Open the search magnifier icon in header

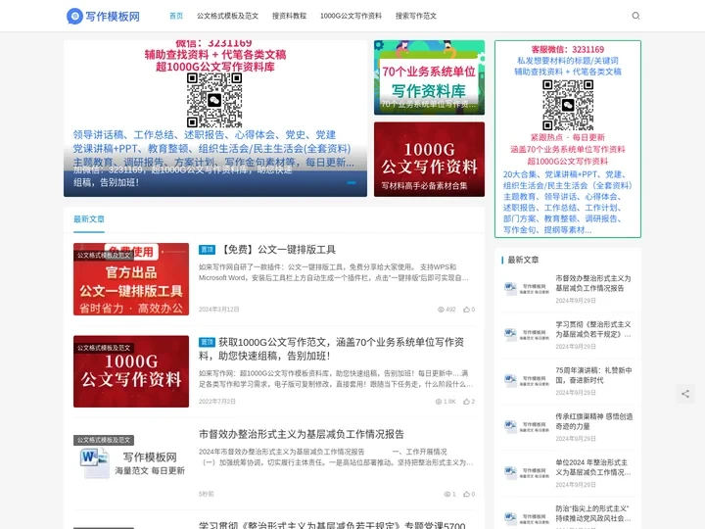[635, 16]
